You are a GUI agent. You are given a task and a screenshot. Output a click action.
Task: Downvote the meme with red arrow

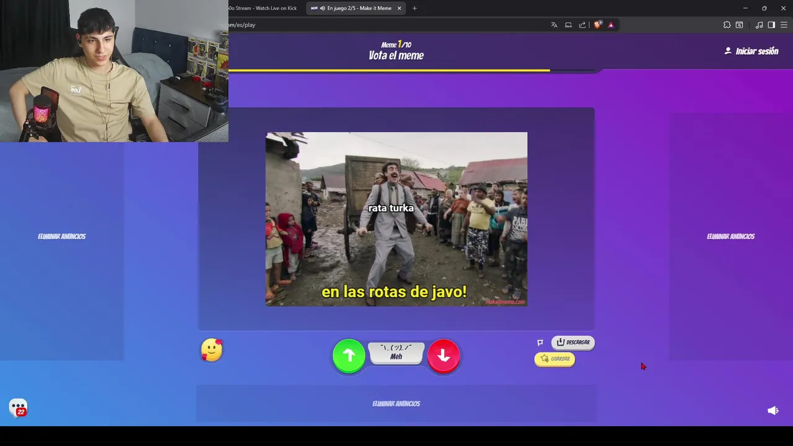click(x=444, y=356)
